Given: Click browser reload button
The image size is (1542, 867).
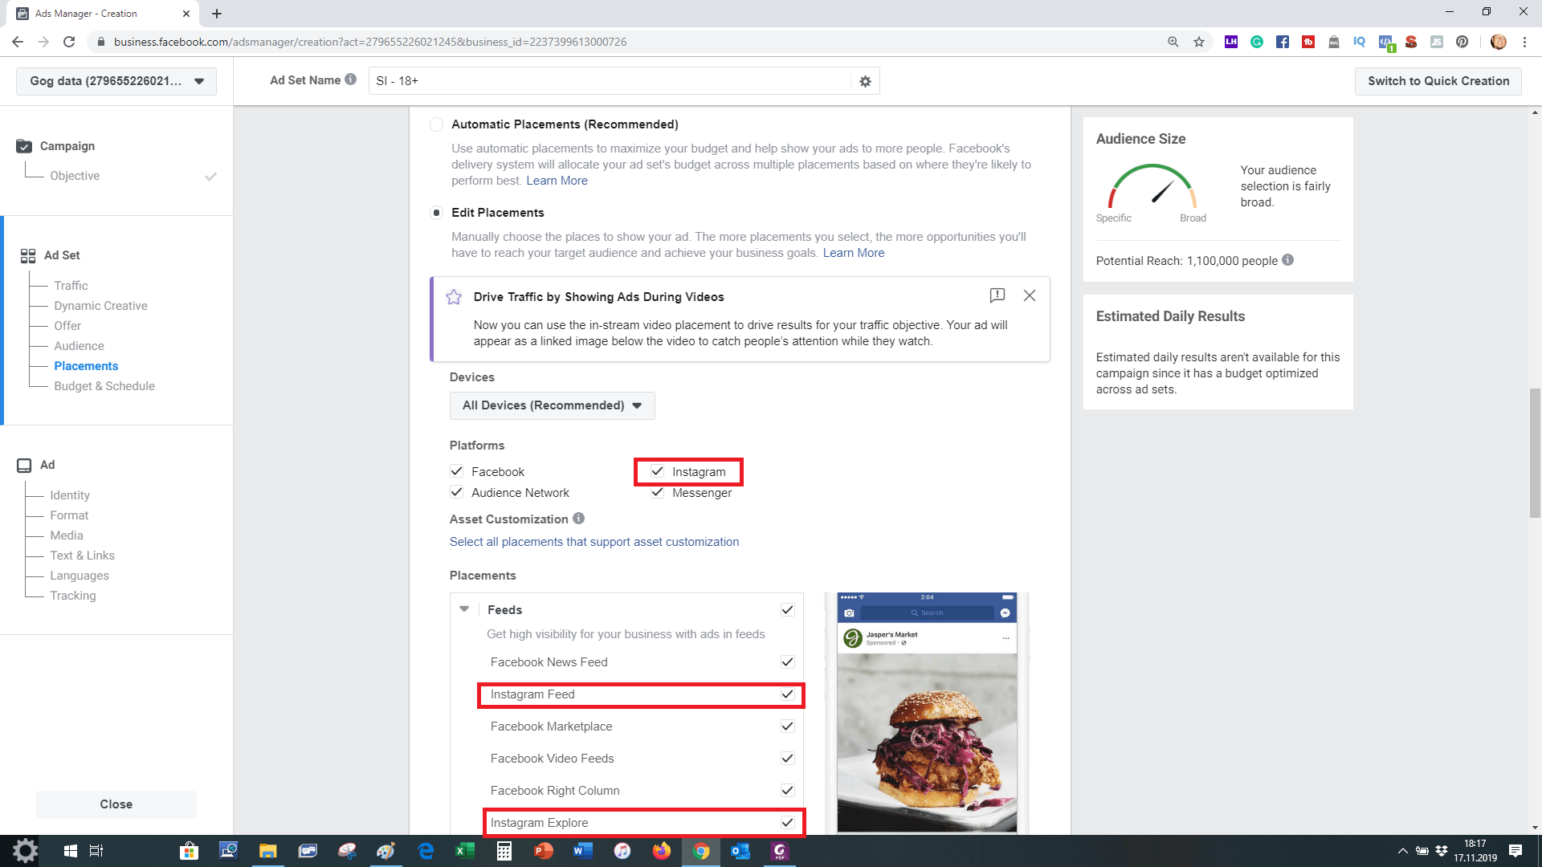Looking at the screenshot, I should [x=69, y=42].
